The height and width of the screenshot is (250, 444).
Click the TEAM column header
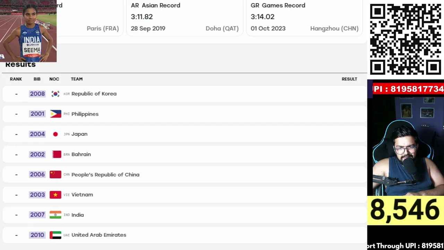click(77, 79)
